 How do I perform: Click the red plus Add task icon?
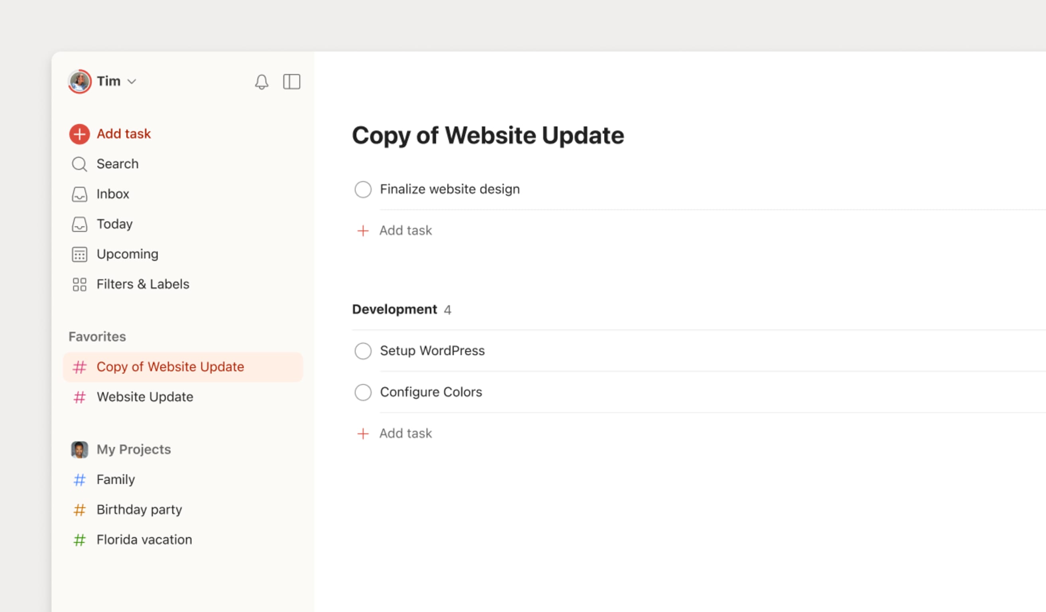pos(79,134)
